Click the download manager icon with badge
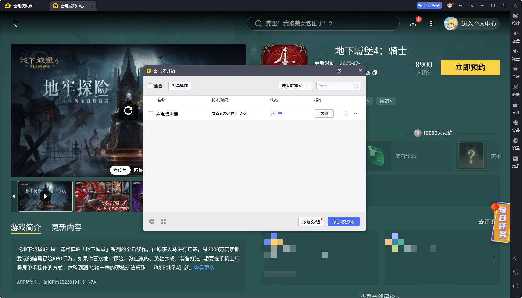Image resolution: width=522 pixels, height=298 pixels. tap(413, 24)
